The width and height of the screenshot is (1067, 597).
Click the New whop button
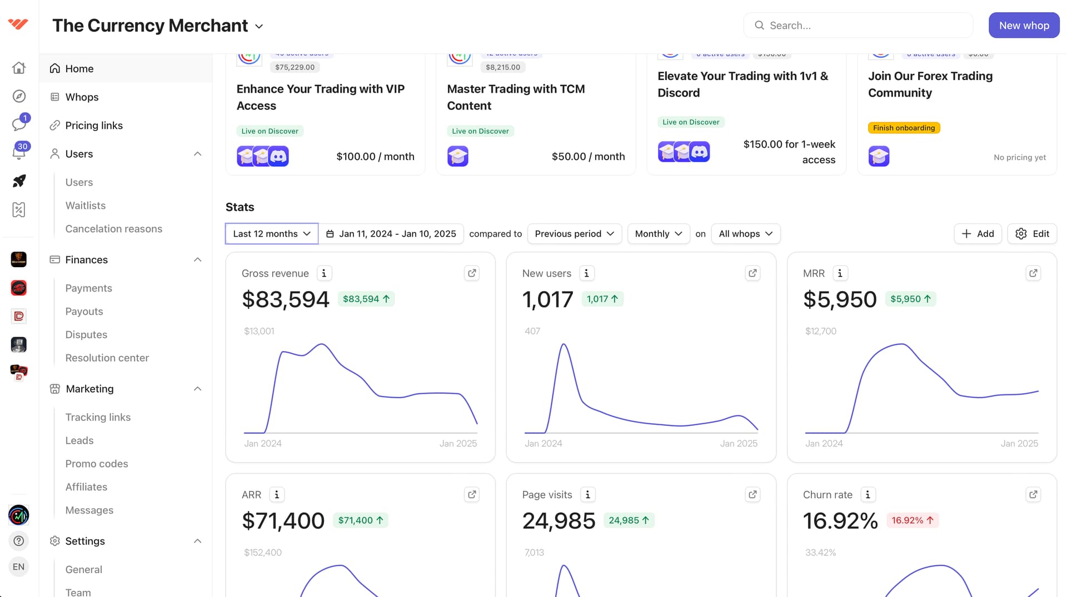point(1024,26)
